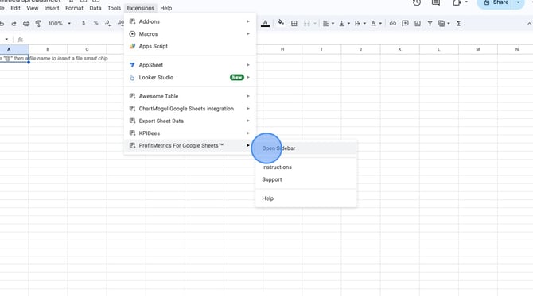Open the Share options dropdown arrow
This screenshot has height=296, width=533.
[x=518, y=2]
